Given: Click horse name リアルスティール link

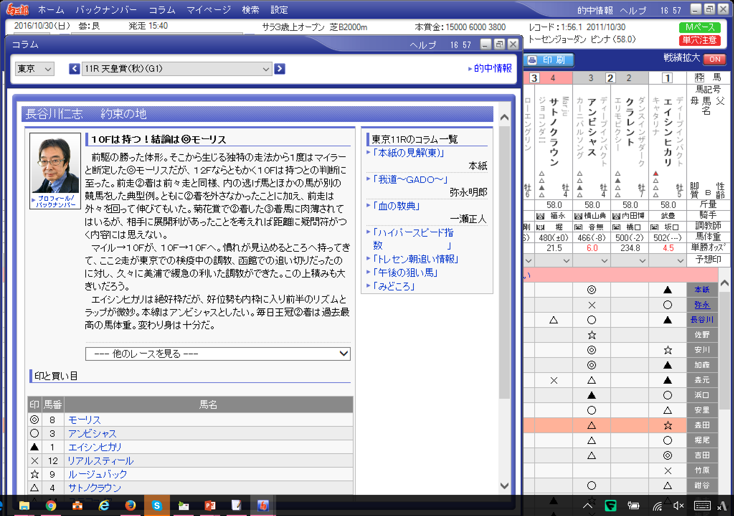Looking at the screenshot, I should click(x=101, y=461).
